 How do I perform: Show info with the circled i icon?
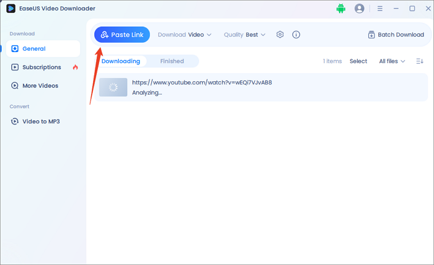click(x=296, y=35)
